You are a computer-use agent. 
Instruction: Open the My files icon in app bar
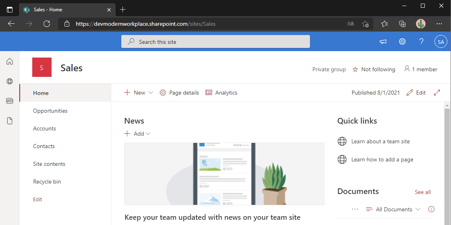10,121
